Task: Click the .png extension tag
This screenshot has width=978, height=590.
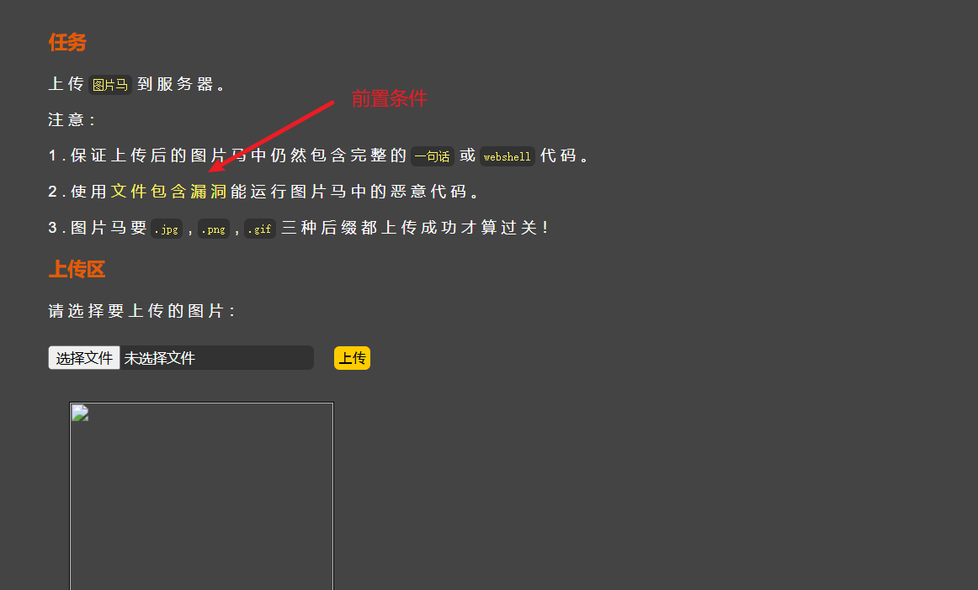Action: pos(213,229)
